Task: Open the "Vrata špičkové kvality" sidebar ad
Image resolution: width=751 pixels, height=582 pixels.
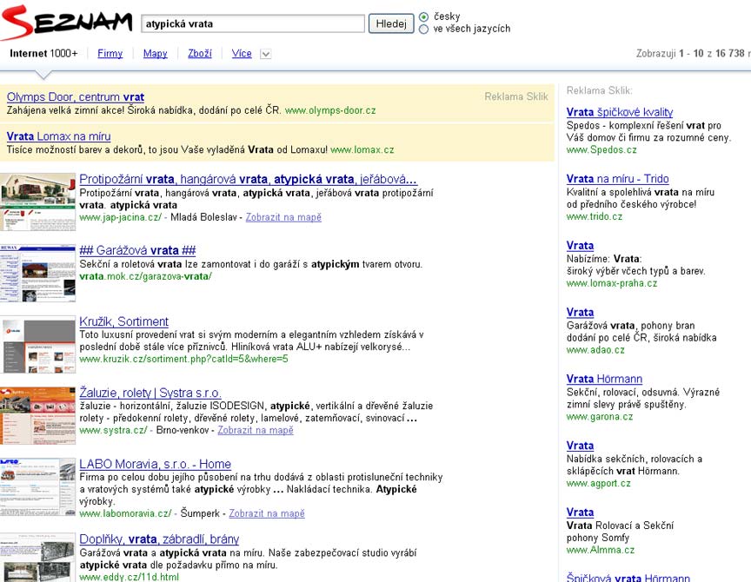Action: coord(620,112)
